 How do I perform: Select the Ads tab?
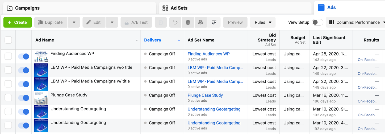[349, 8]
